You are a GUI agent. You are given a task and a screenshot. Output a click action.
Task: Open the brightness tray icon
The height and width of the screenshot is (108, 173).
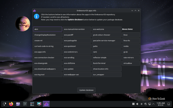tap(141, 104)
